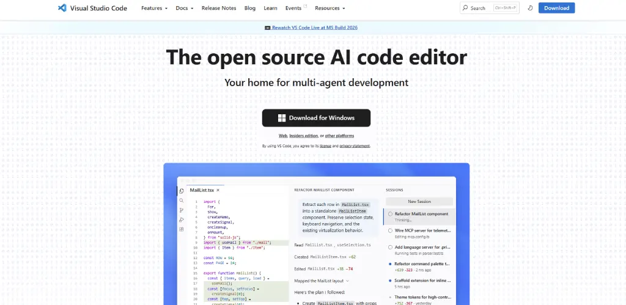Close the MailList.tsx tab with the X
The width and height of the screenshot is (626, 305).
tap(218, 191)
